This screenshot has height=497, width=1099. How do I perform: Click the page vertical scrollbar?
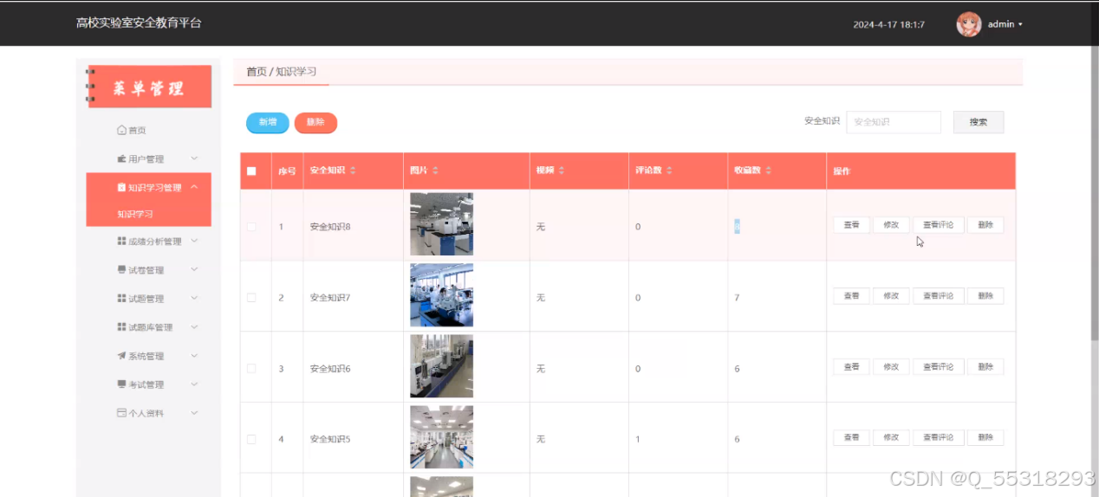[x=1095, y=193]
